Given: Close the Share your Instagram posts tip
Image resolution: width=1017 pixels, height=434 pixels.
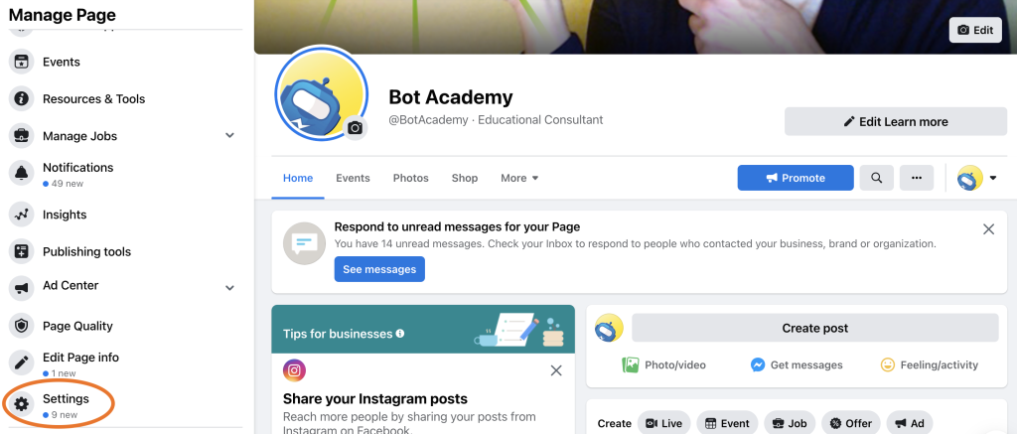Looking at the screenshot, I should coord(556,370).
